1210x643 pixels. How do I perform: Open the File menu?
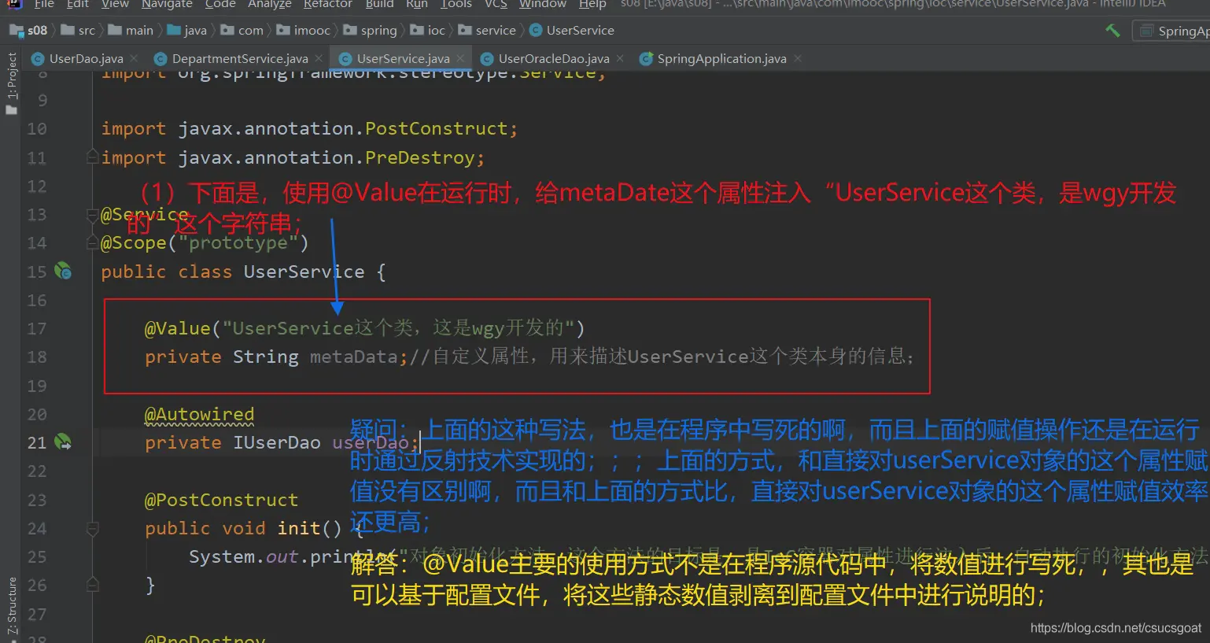(x=44, y=4)
